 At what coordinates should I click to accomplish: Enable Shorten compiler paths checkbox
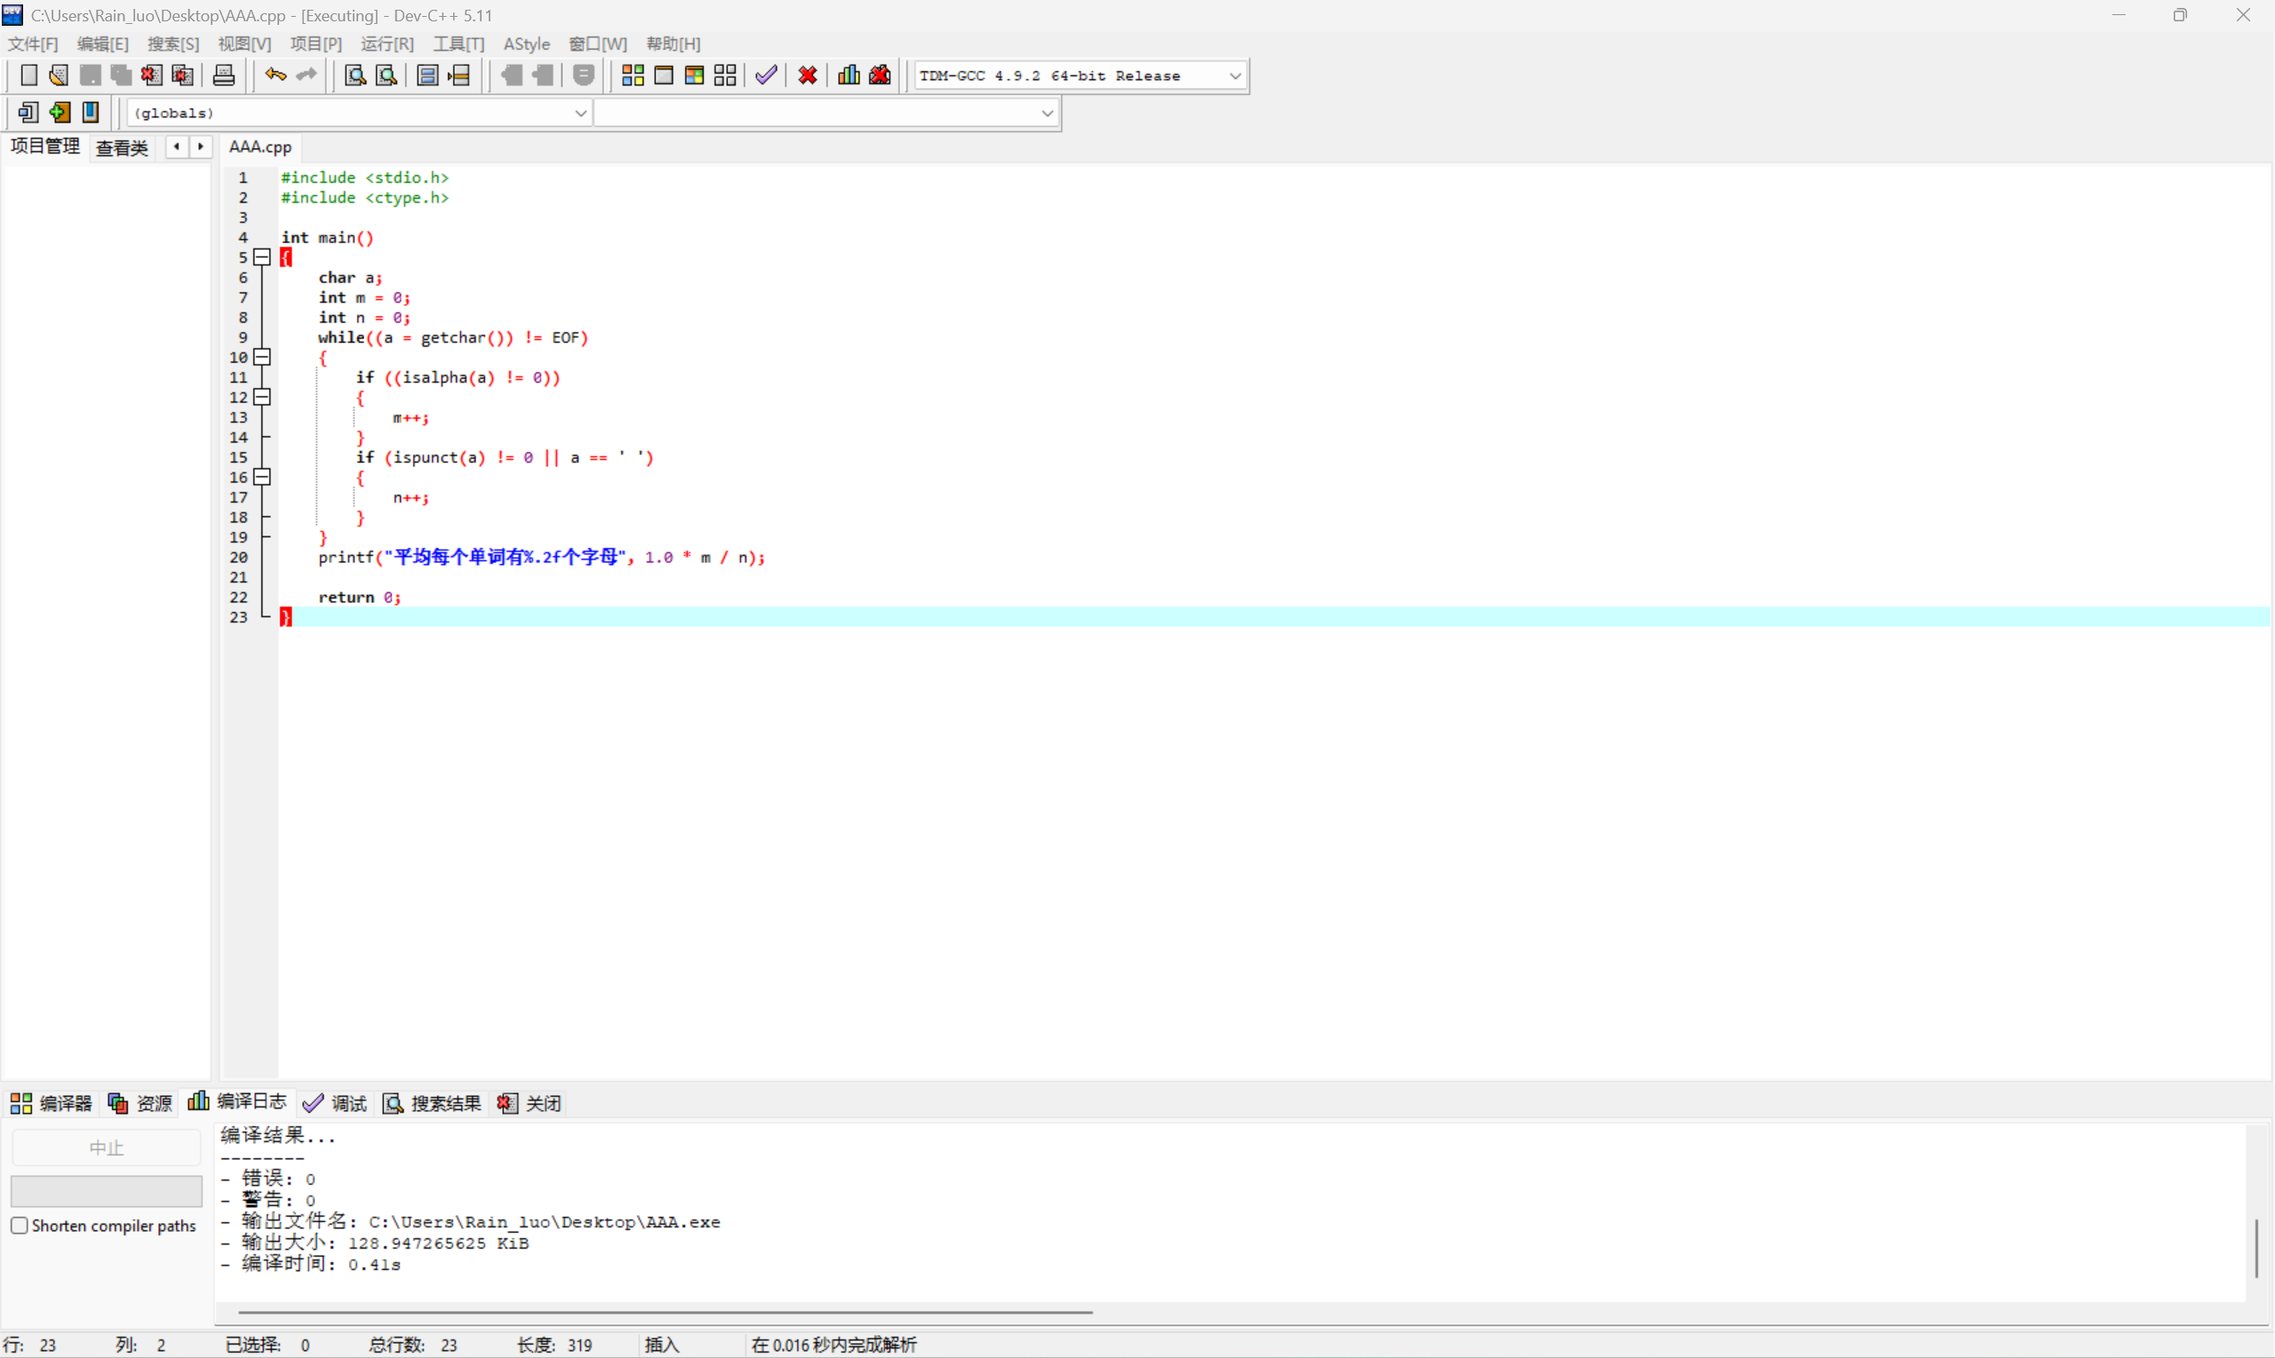pos(20,1226)
